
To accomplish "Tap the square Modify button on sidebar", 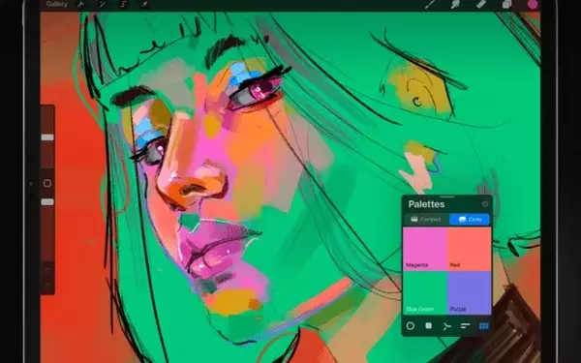I will (x=47, y=183).
